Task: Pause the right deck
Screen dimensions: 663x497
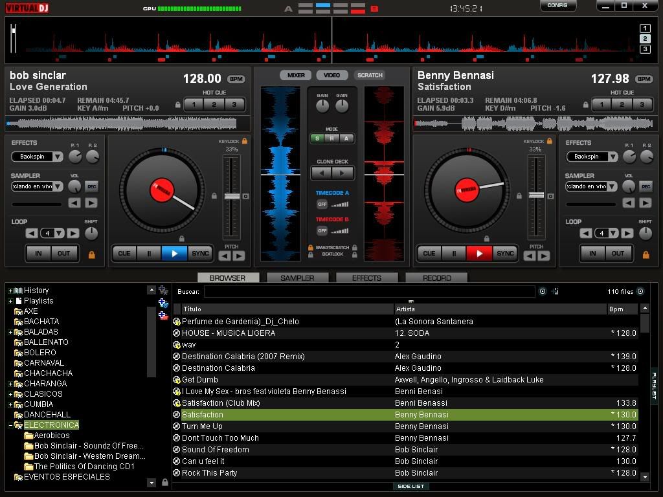Action: [x=454, y=254]
